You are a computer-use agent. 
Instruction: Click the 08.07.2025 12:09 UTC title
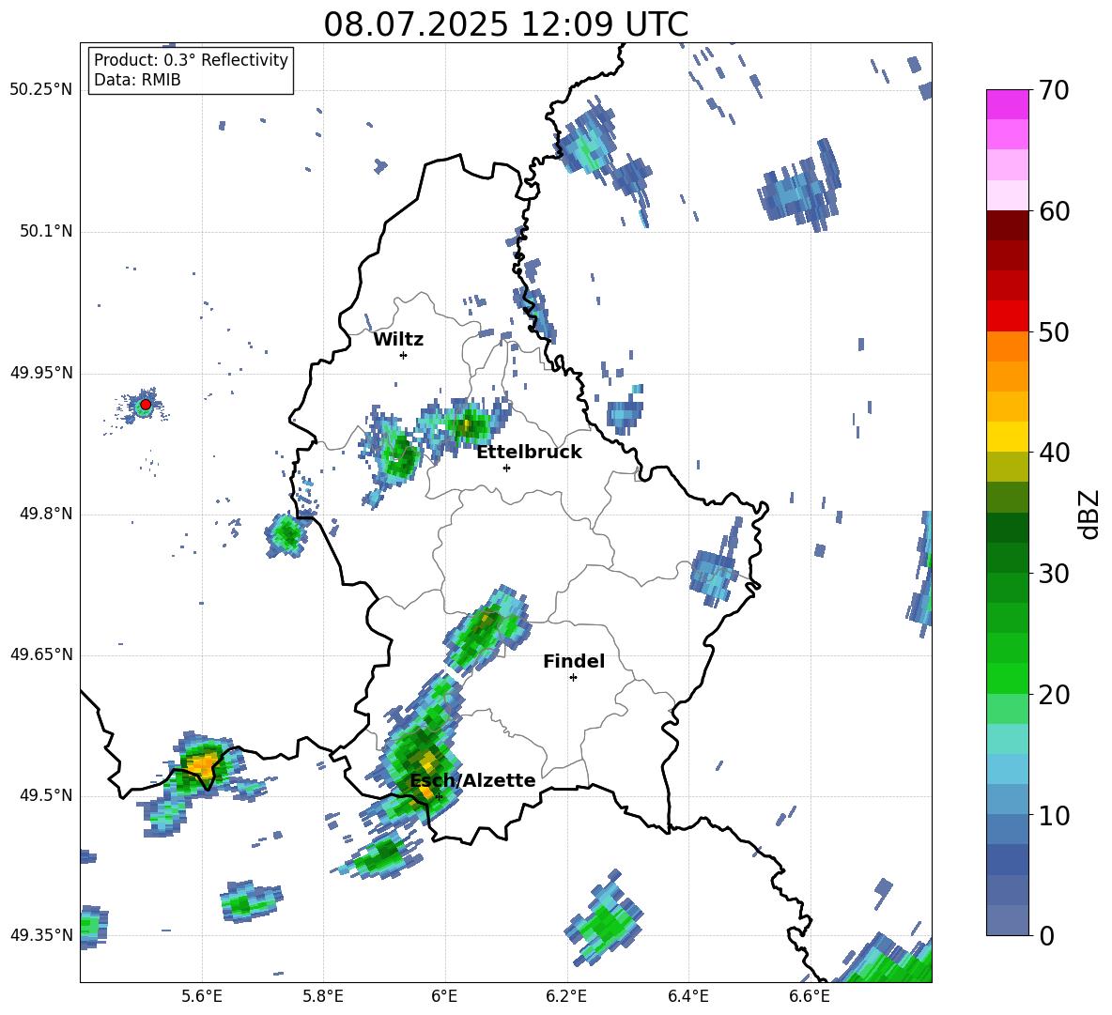click(505, 24)
